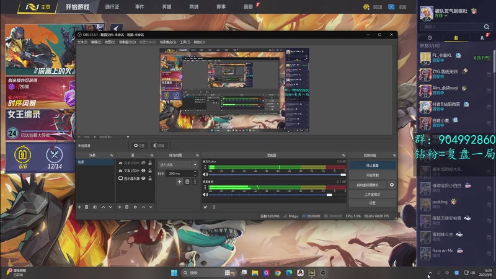The image size is (496, 279).
Task: Click 启动虚拟摄像机 start virtual camera button
Action: pyautogui.click(x=368, y=185)
